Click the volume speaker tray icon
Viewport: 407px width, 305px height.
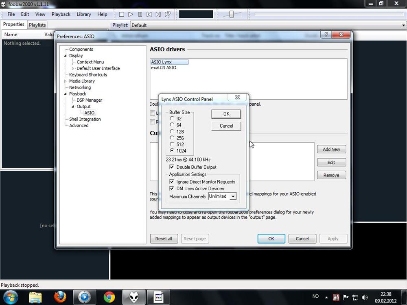(365, 297)
